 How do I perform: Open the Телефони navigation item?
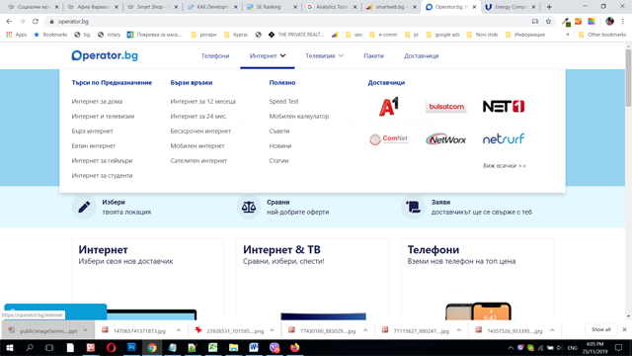tap(215, 55)
